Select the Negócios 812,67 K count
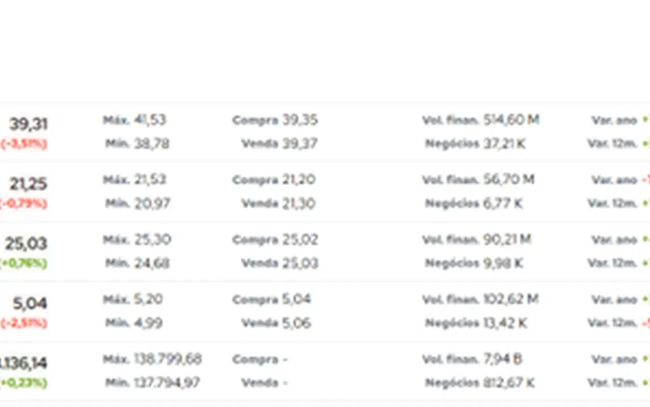Screen dimensions: 650x407 480,382
